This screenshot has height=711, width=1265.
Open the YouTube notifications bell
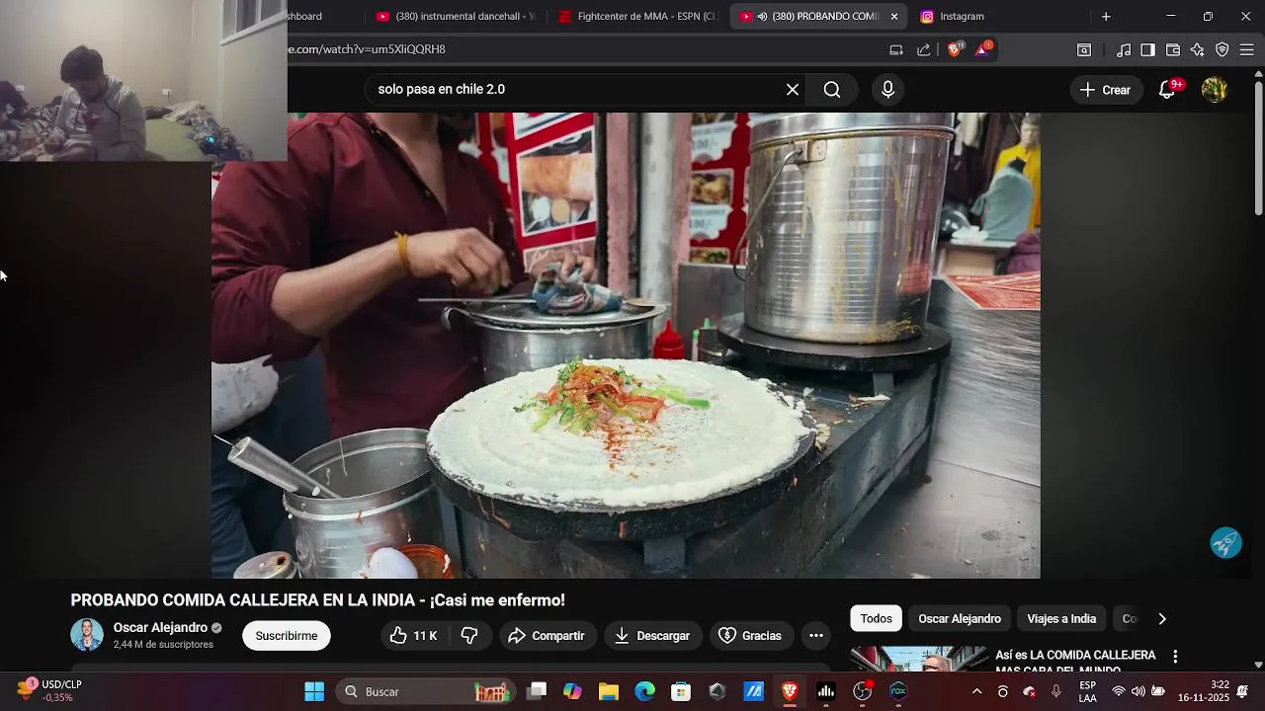[1167, 90]
